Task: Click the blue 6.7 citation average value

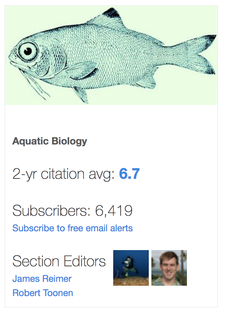Action: pos(129,174)
